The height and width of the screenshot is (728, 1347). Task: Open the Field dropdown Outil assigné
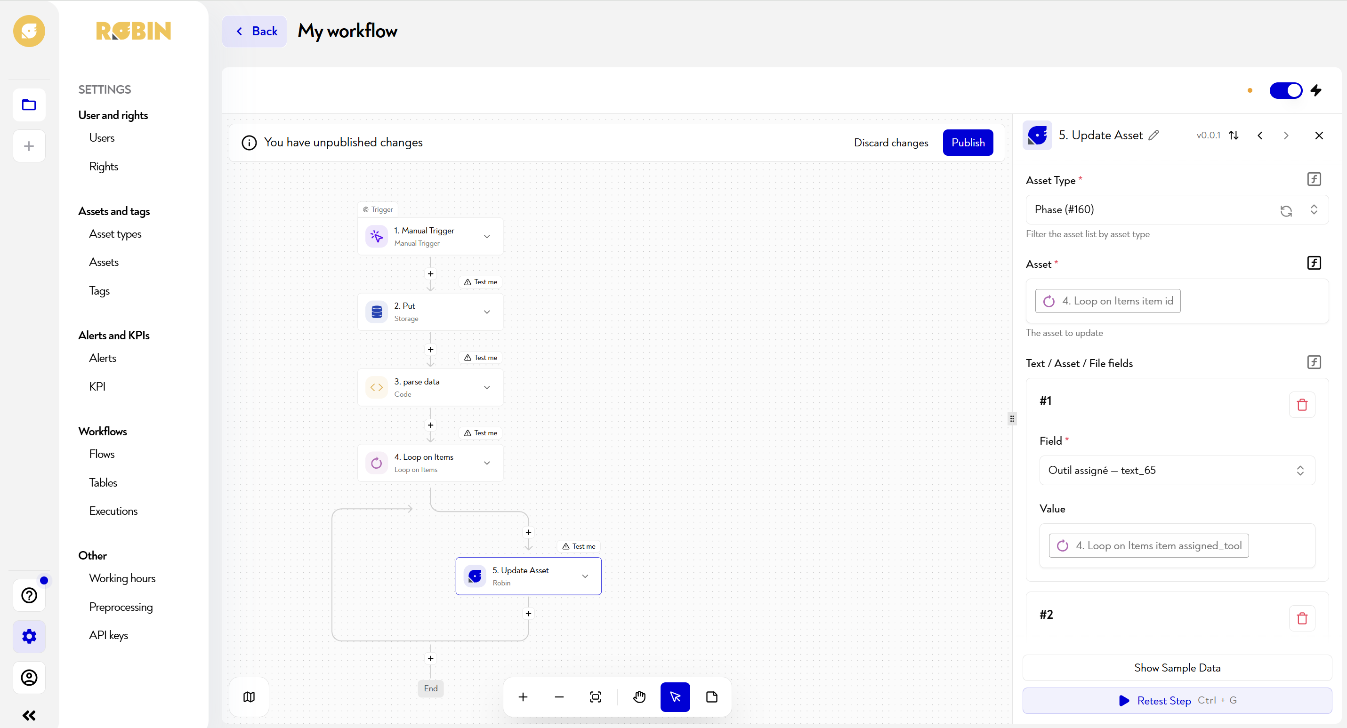coord(1177,470)
